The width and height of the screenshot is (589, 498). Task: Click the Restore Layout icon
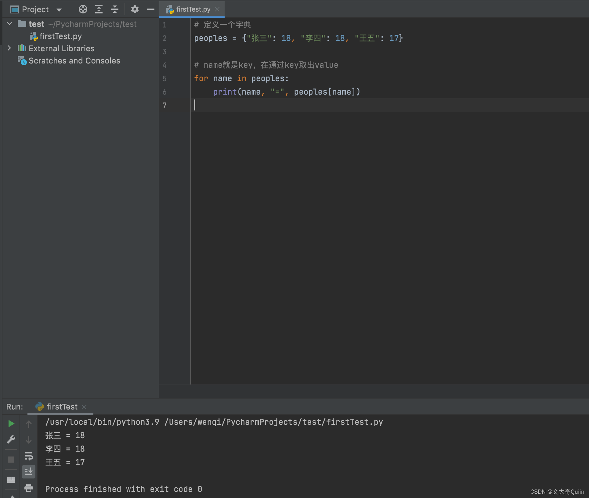click(11, 479)
